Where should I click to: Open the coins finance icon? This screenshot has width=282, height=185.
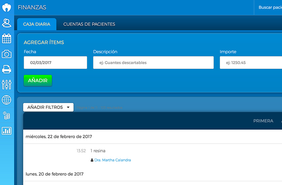(x=7, y=116)
